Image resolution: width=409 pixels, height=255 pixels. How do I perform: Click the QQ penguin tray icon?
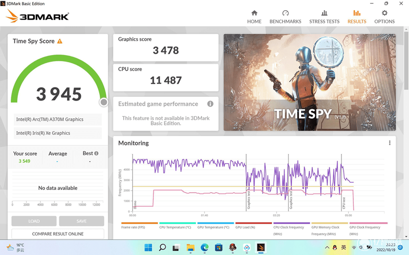tap(335, 247)
